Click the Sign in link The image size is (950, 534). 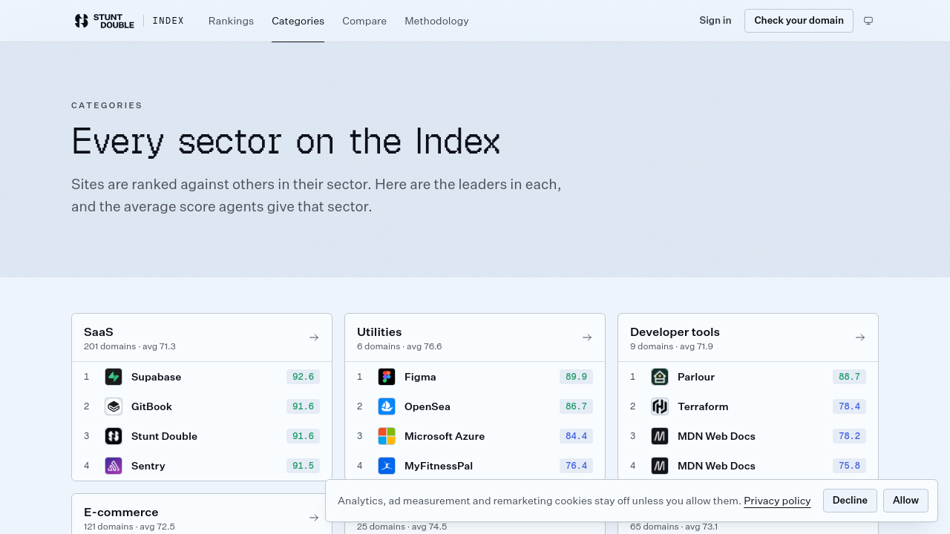715,21
